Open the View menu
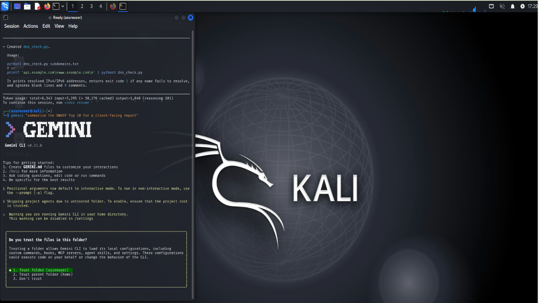This screenshot has height=303, width=539. (x=59, y=26)
